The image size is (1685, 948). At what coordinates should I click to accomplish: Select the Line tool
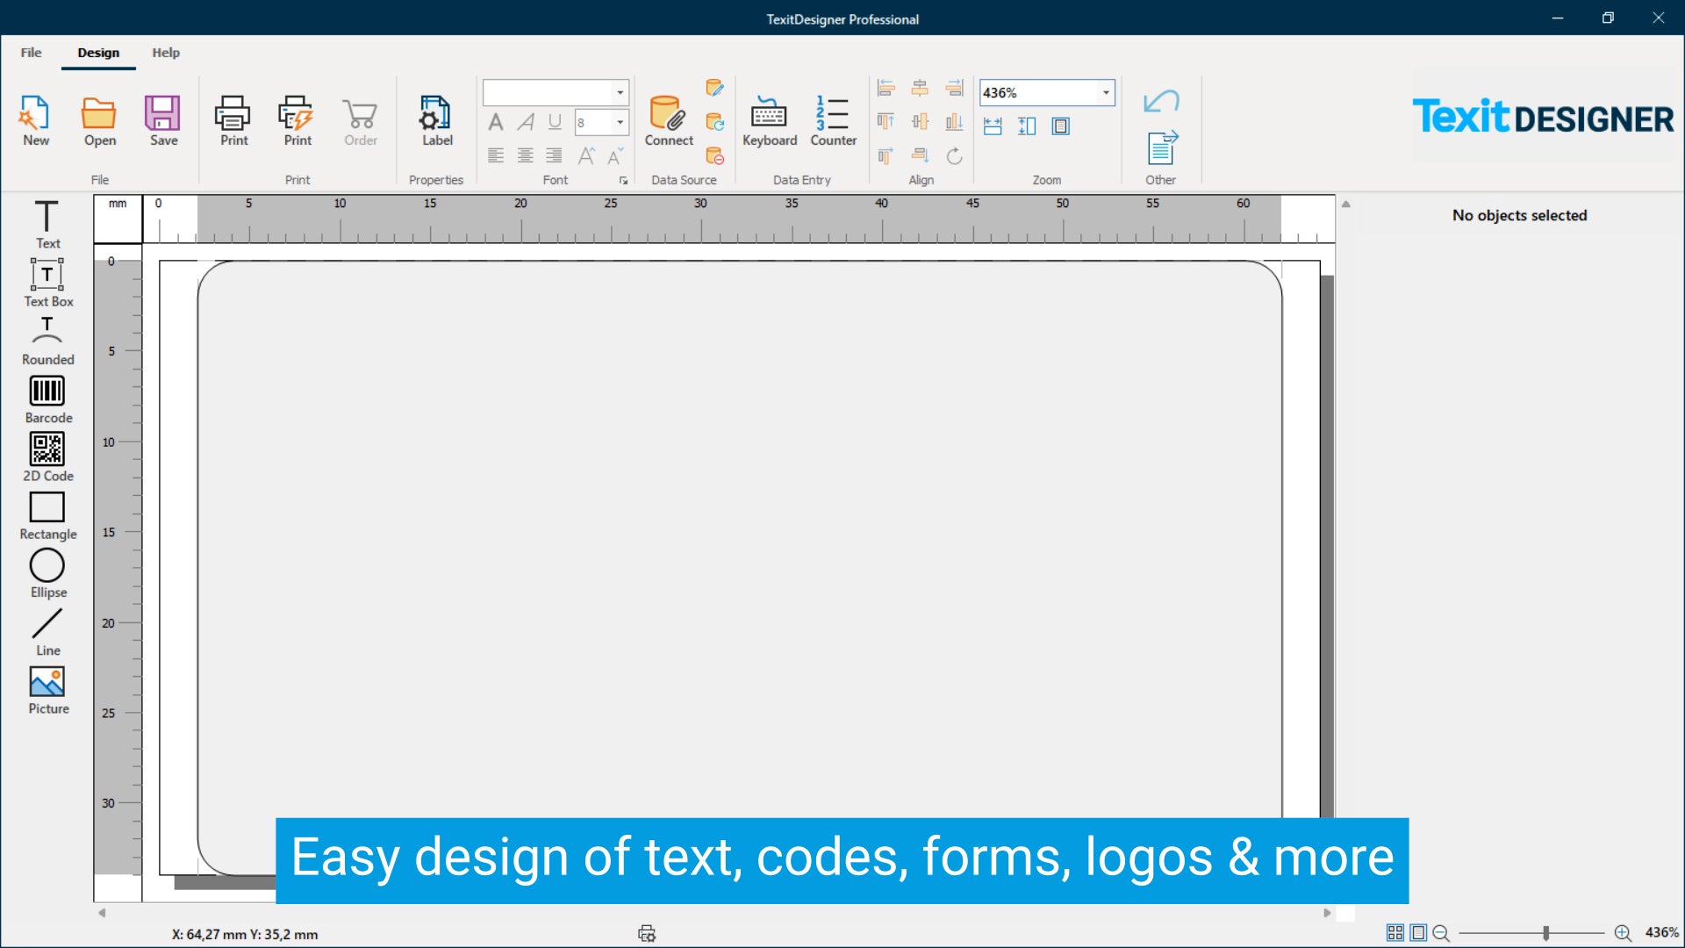click(x=48, y=632)
